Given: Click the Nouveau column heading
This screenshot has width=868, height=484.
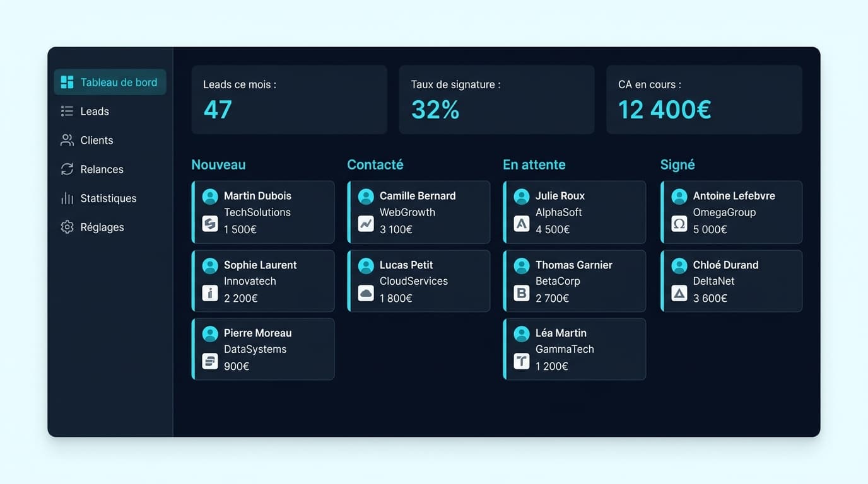Looking at the screenshot, I should click(218, 164).
